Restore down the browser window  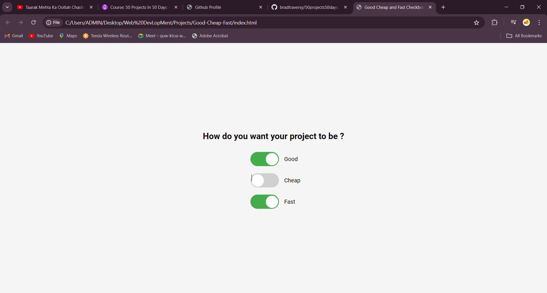point(522,7)
